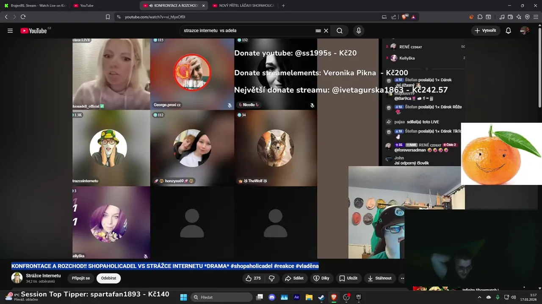Open the browser extensions puzzle icon

click(x=480, y=17)
